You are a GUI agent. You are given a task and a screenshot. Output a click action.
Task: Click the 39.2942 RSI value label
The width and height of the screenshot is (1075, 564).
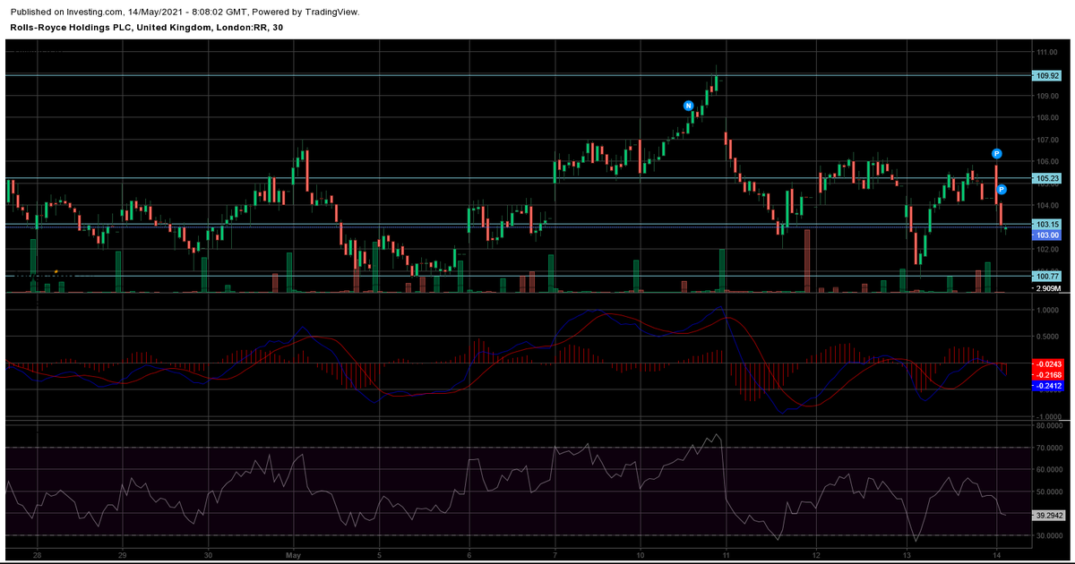1050,516
